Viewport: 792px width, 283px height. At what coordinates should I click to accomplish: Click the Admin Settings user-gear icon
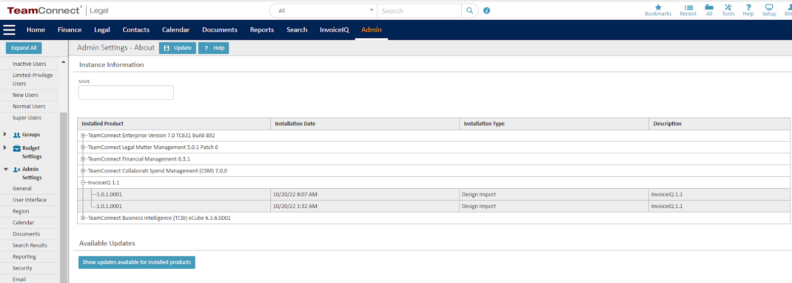pyautogui.click(x=17, y=169)
